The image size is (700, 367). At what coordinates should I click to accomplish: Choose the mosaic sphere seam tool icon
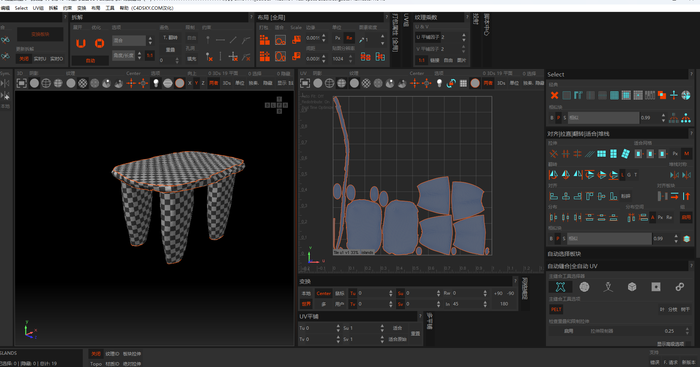584,287
